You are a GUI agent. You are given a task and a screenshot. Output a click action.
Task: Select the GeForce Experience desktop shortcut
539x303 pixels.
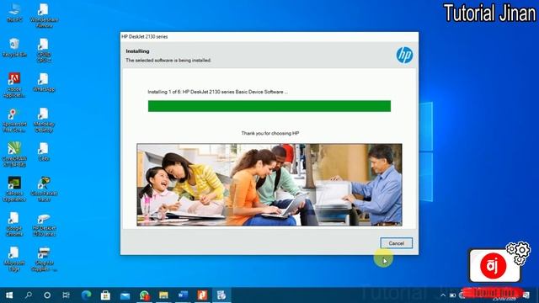point(14,189)
